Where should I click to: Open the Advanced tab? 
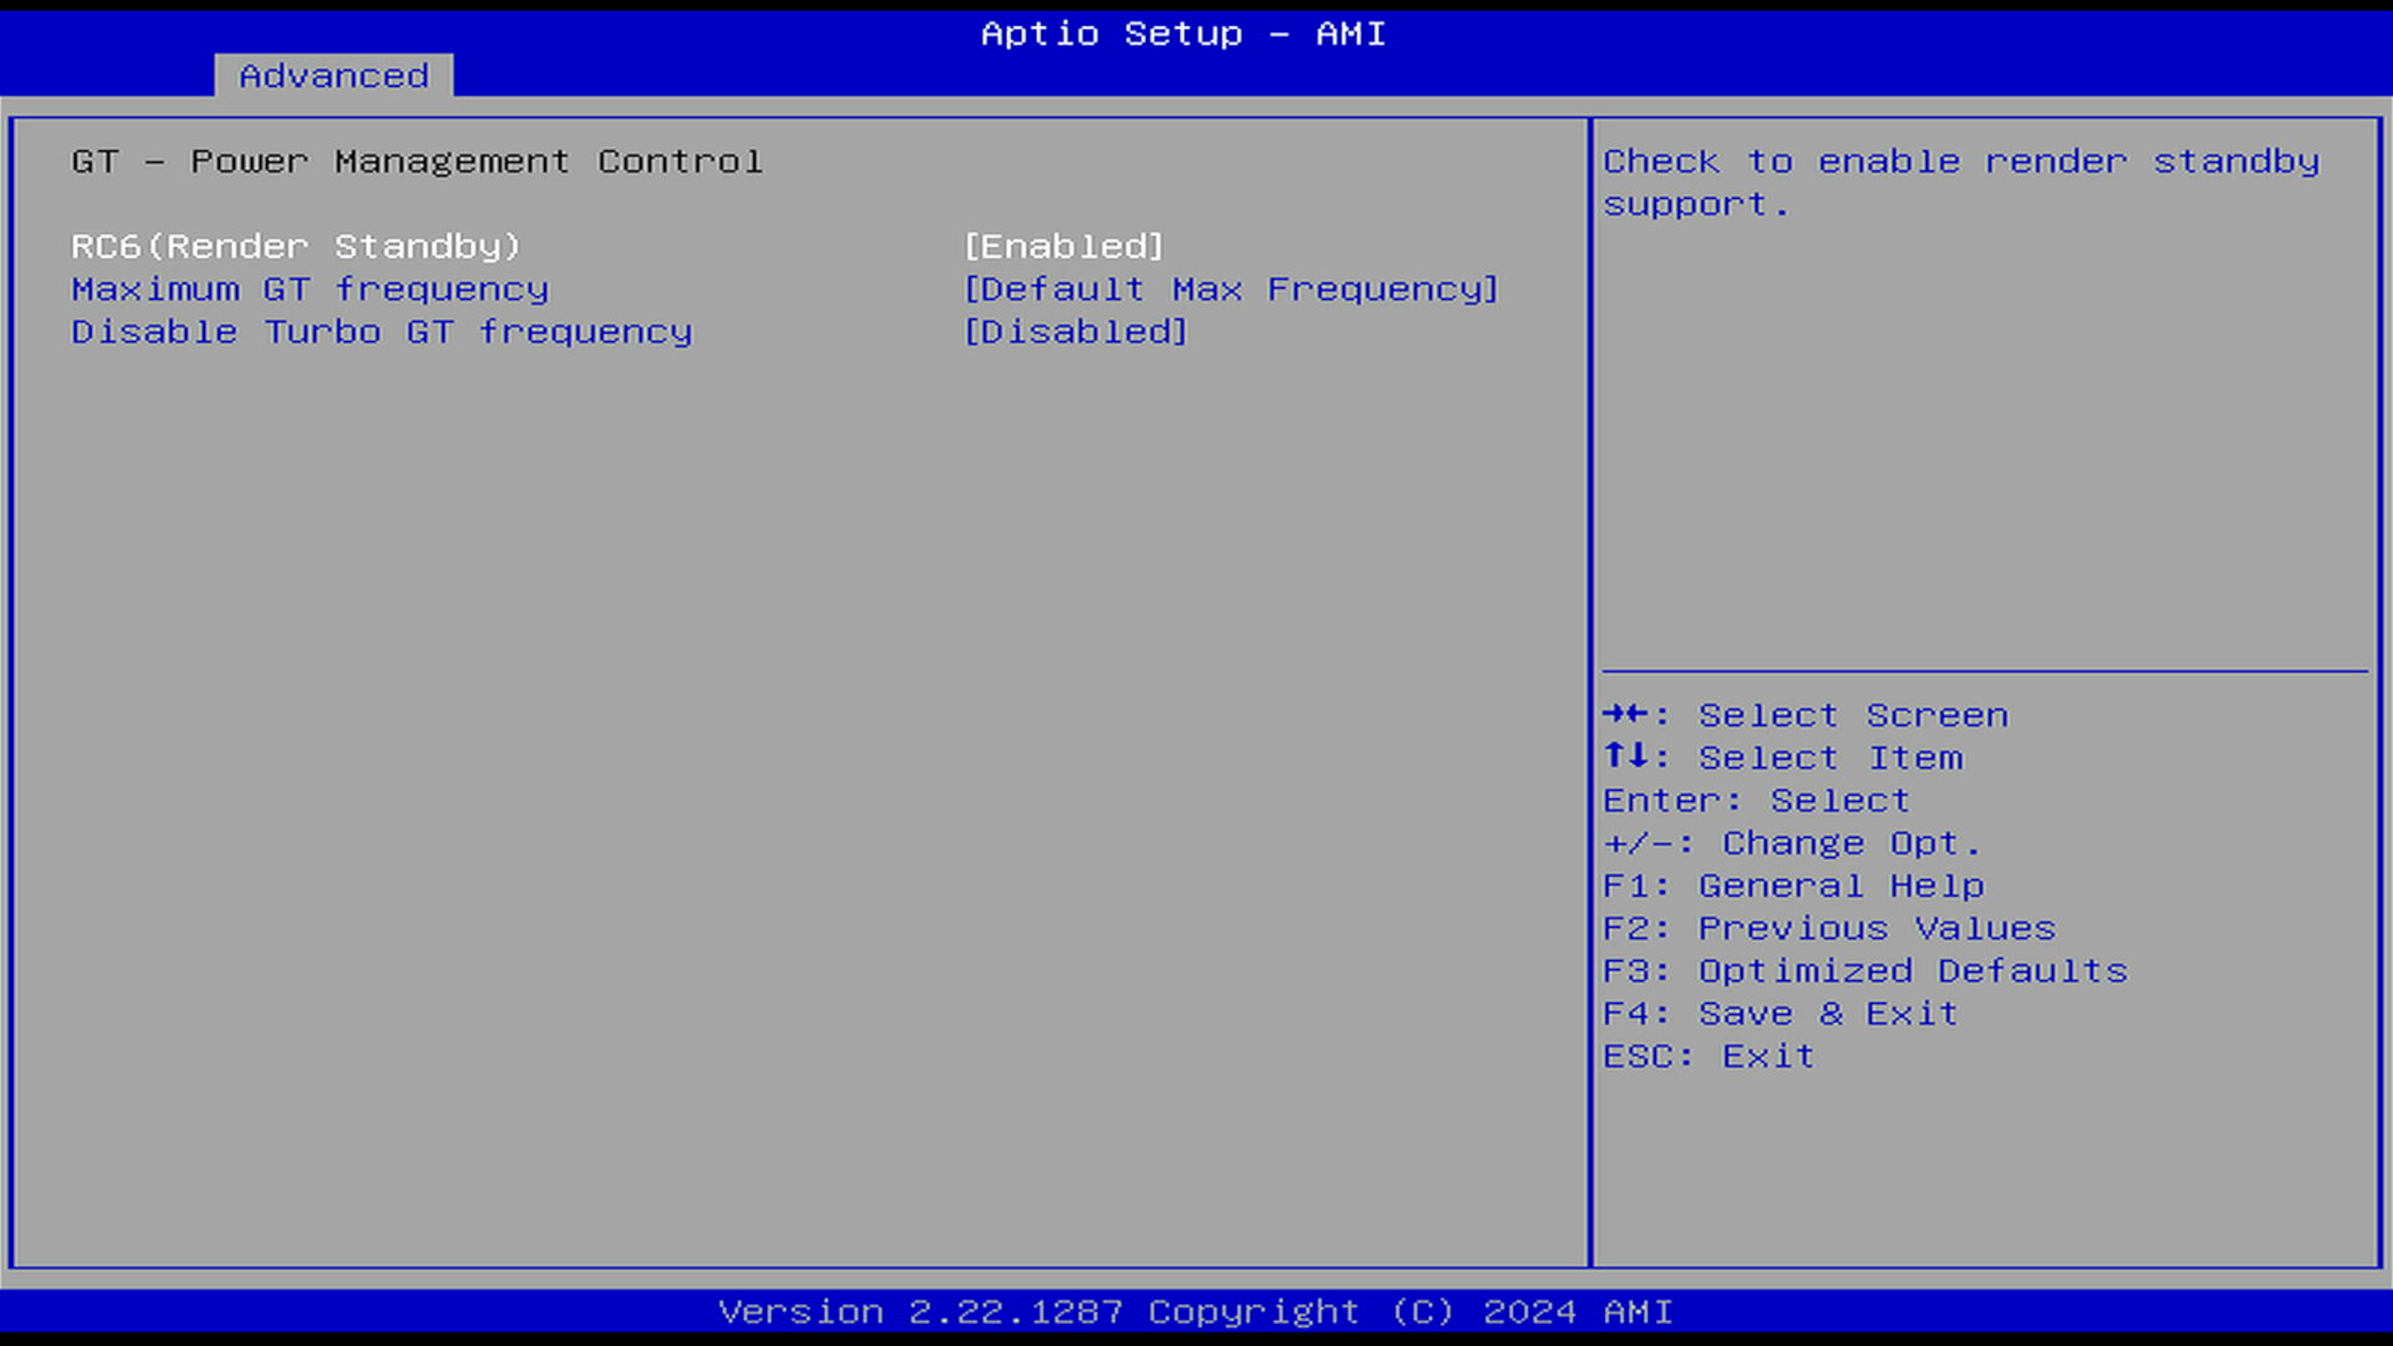tap(333, 75)
